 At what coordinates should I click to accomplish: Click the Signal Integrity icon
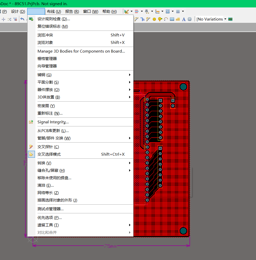[x=31, y=122]
